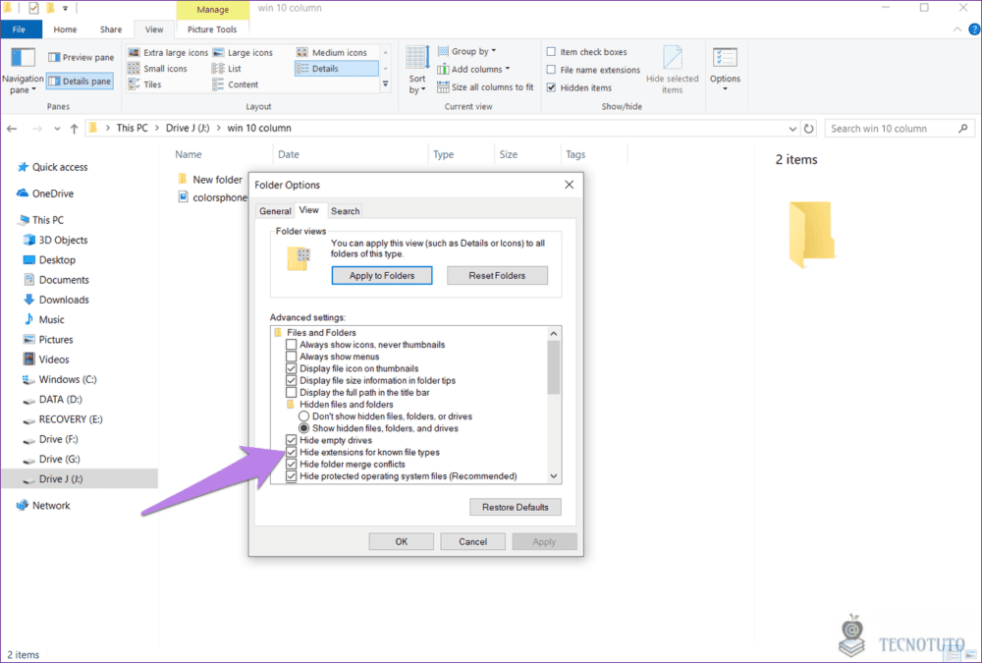Check Display the full path in title bar
This screenshot has width=982, height=663.
291,392
